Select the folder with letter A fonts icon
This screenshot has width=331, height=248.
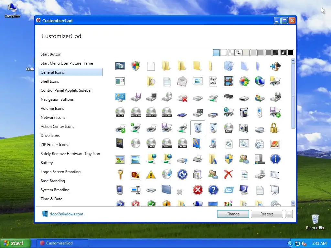pos(213,159)
